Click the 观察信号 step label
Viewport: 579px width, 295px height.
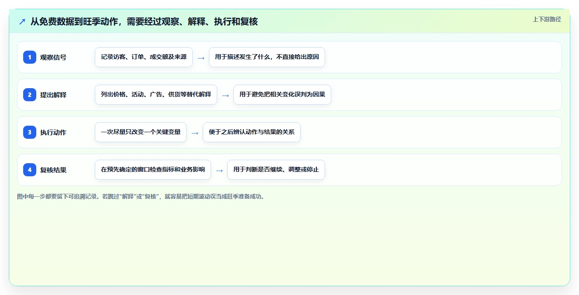tap(53, 57)
